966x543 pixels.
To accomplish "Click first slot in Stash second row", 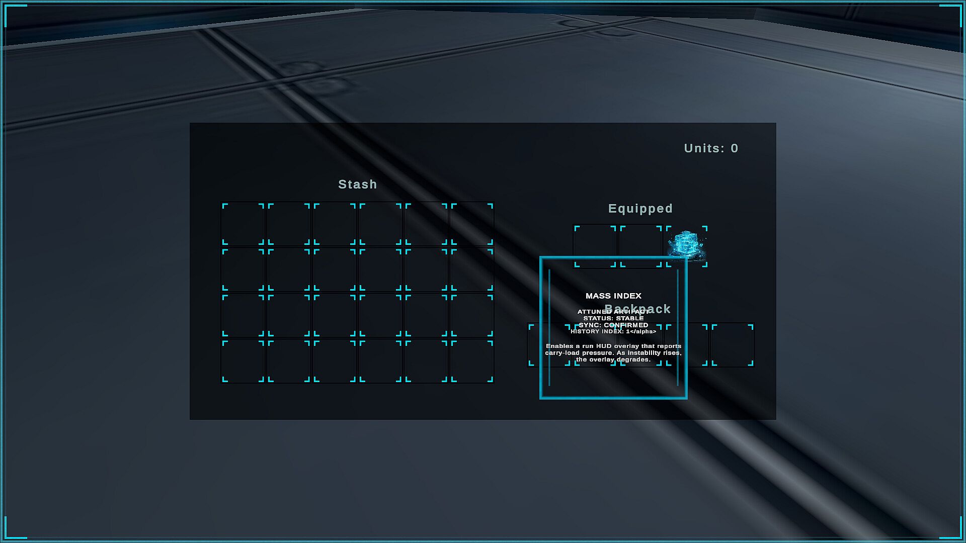I will 243,269.
